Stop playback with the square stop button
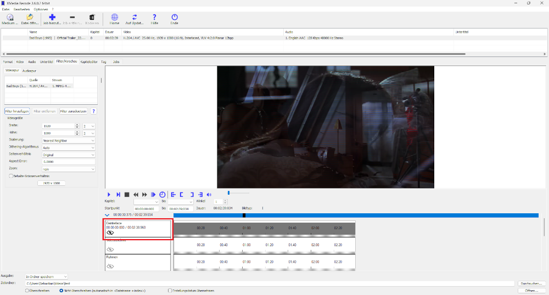Image resolution: width=549 pixels, height=295 pixels. tap(127, 195)
